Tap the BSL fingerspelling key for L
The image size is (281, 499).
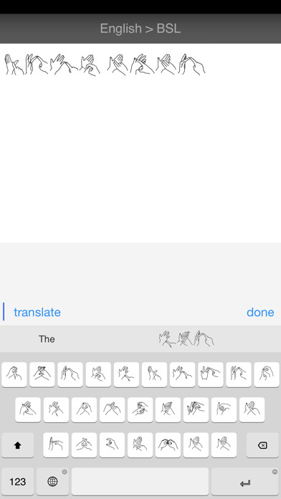click(x=252, y=409)
